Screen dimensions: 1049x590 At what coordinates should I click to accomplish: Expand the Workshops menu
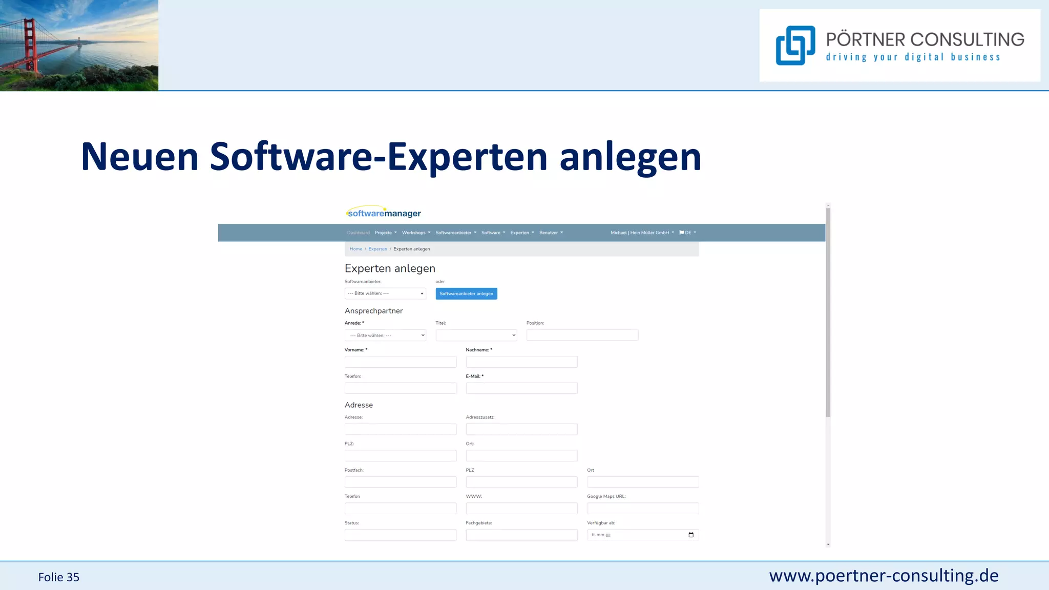pyautogui.click(x=416, y=233)
